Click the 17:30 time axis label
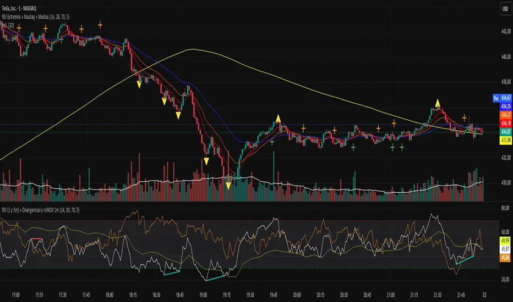The width and height of the screenshot is (513, 302). pyautogui.click(x=63, y=295)
